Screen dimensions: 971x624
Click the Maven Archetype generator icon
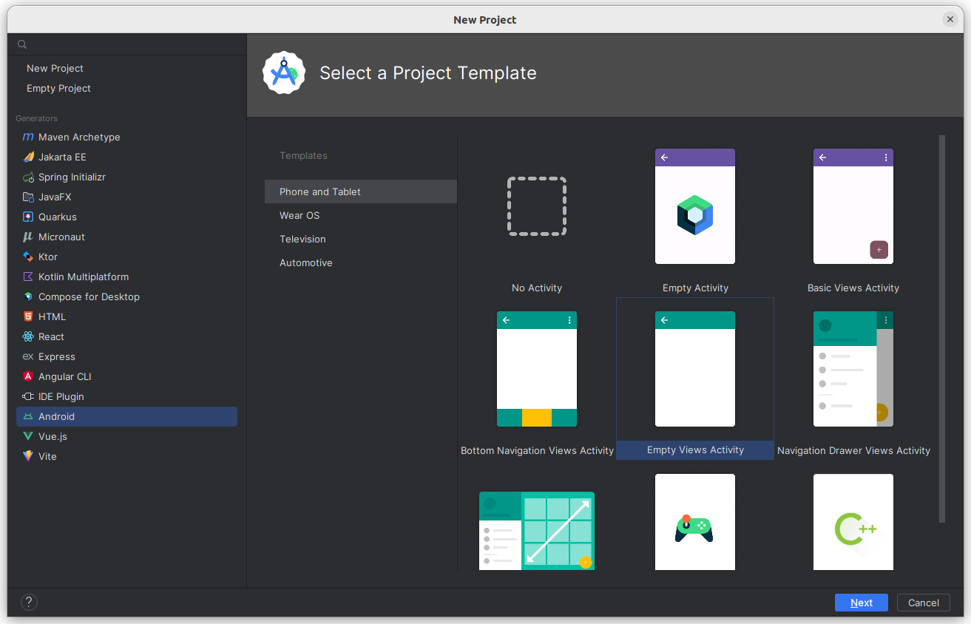[28, 137]
